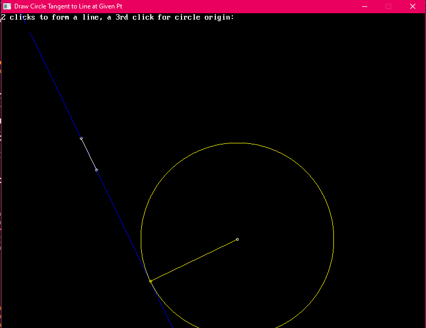Click the leftmost point of the yellow circle

(x=141, y=240)
